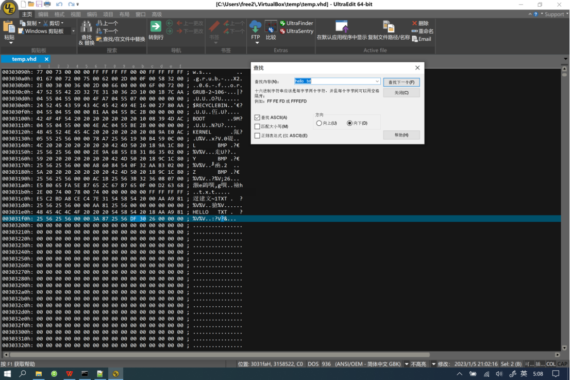This screenshot has height=380, width=570.
Task: Toggle the 查找 ASCII(A) checkbox
Action: 257,118
